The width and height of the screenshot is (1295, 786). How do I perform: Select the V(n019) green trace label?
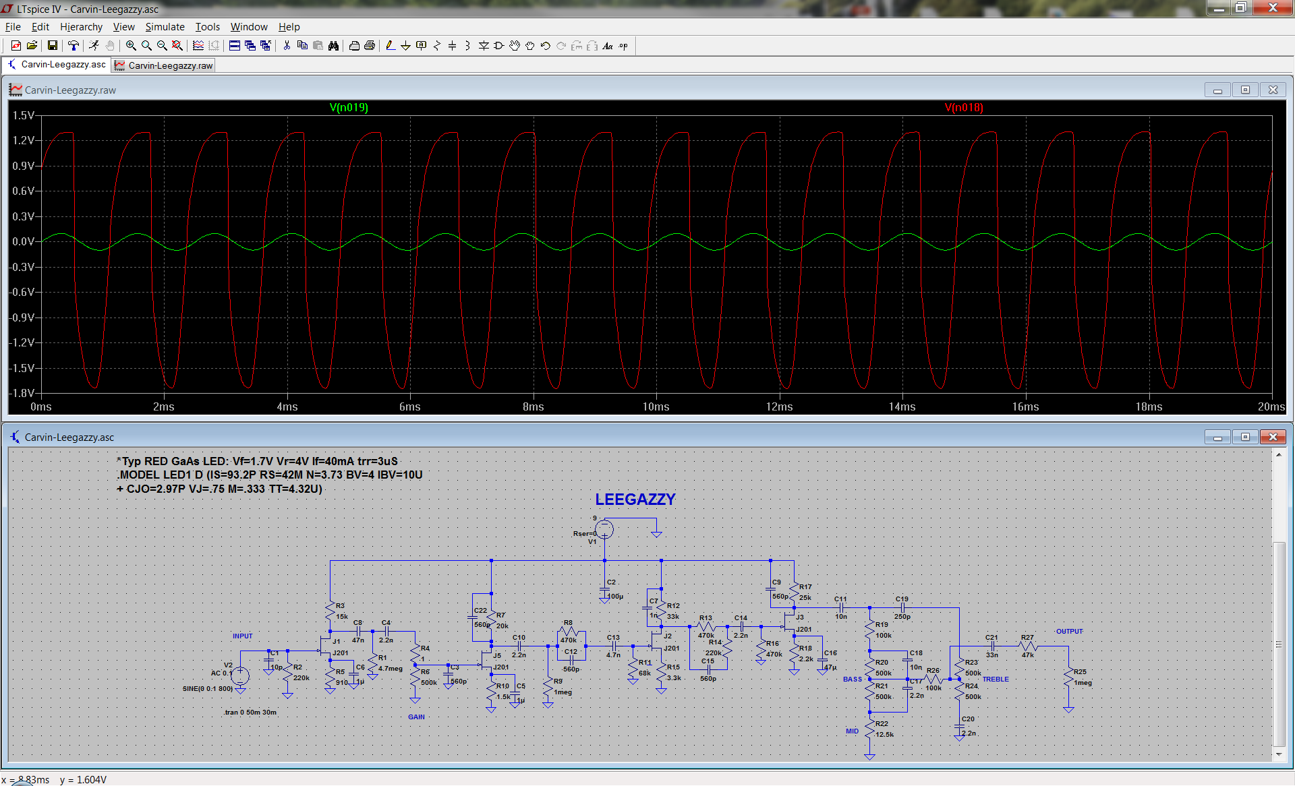click(x=349, y=108)
